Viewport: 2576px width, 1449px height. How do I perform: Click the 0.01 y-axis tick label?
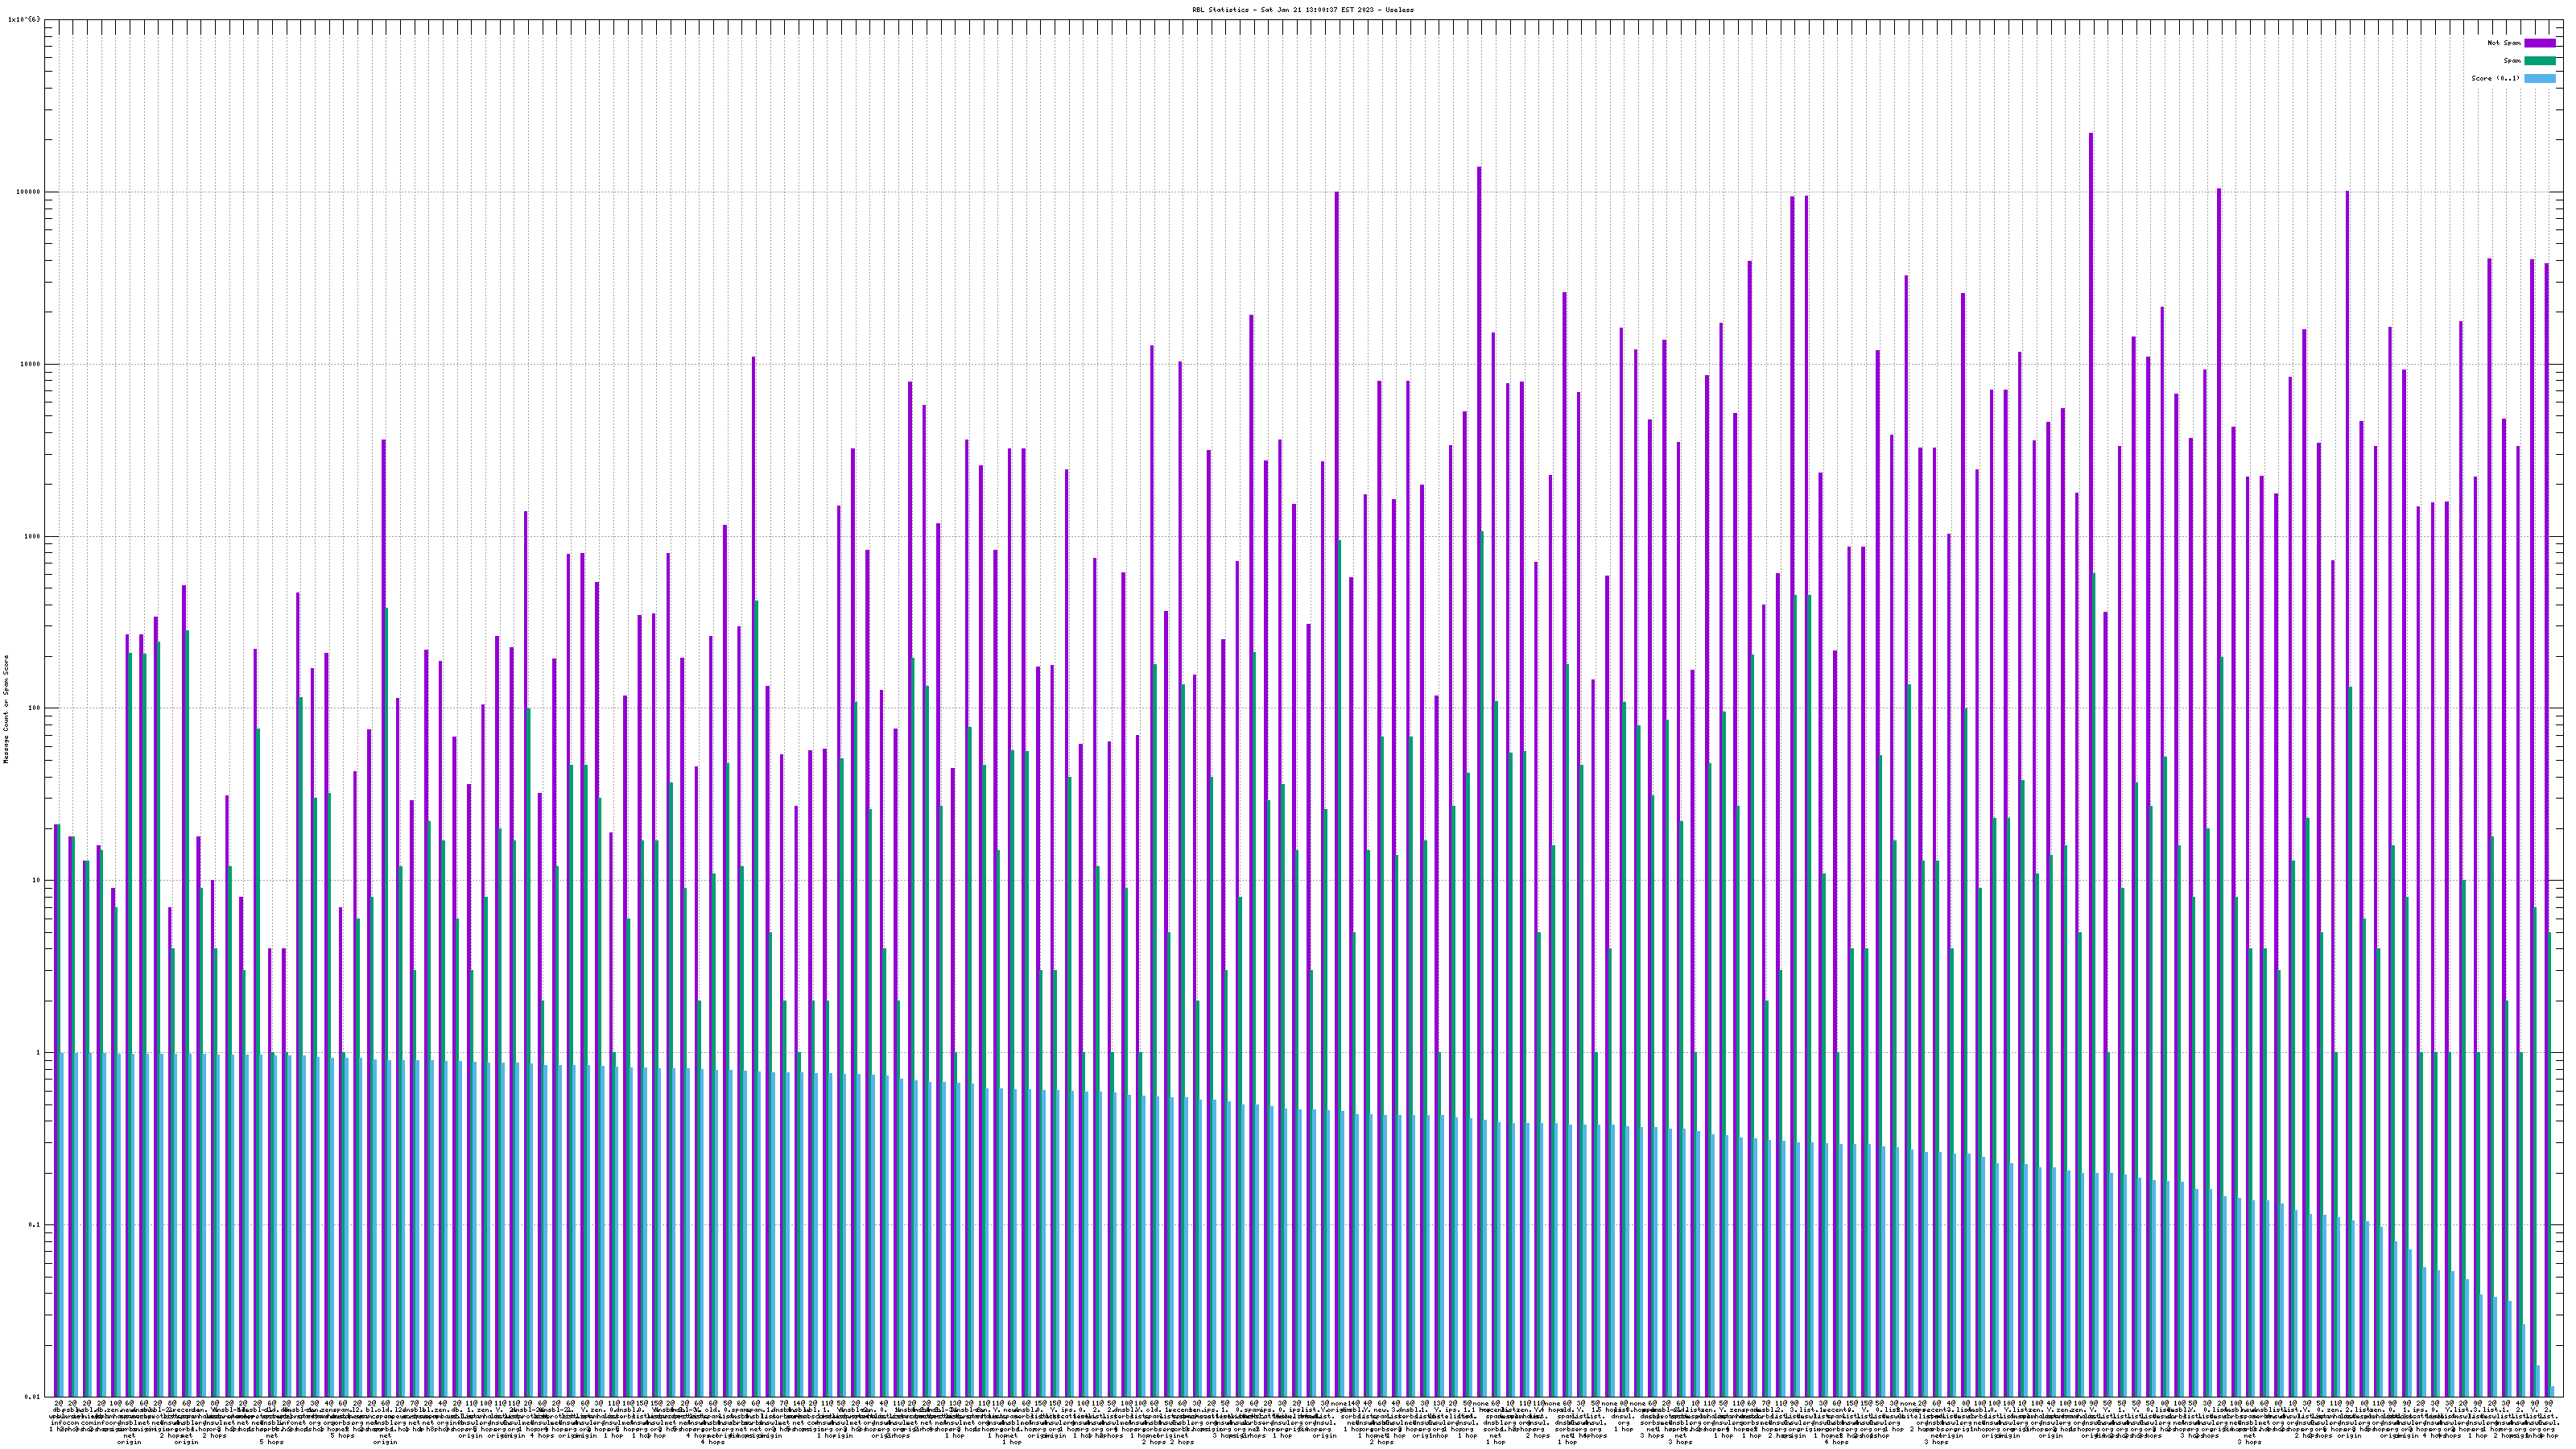[x=34, y=1397]
